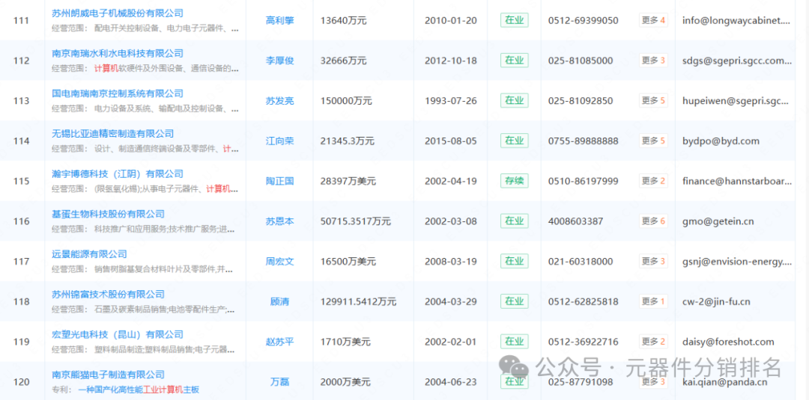Select registered capital 150000万元

pyautogui.click(x=346, y=101)
